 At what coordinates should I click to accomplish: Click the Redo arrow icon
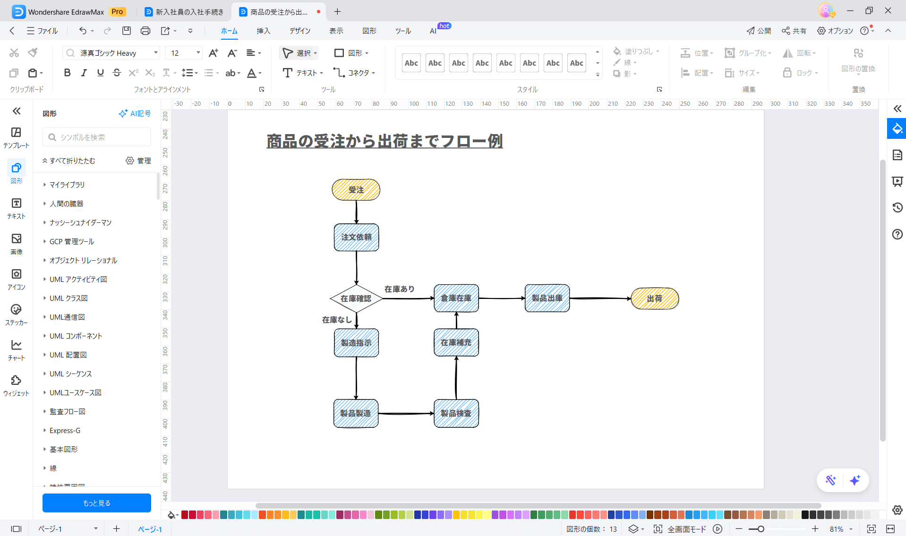(107, 31)
